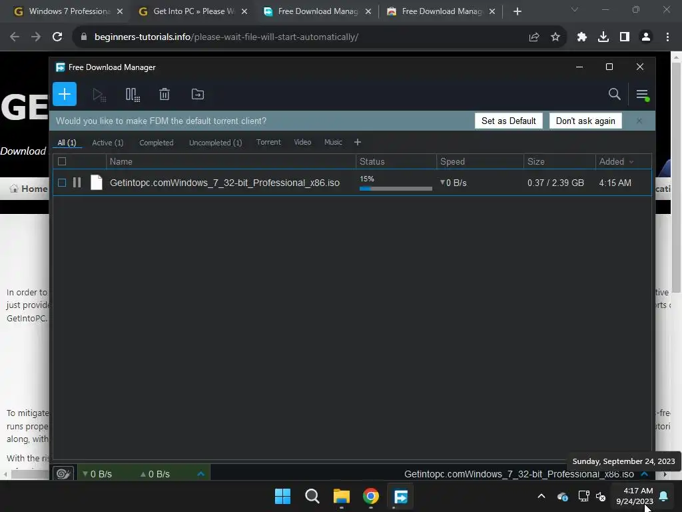682x512 pixels.
Task: Click the Name column header
Action: click(x=231, y=161)
